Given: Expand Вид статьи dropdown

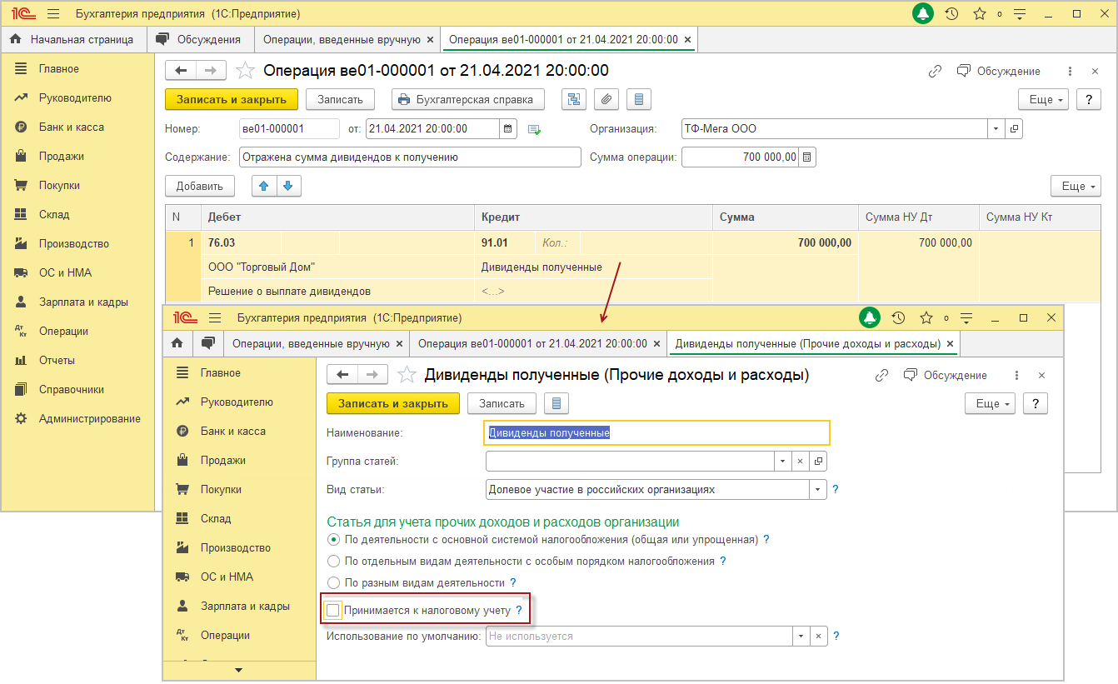Looking at the screenshot, I should pos(817,489).
